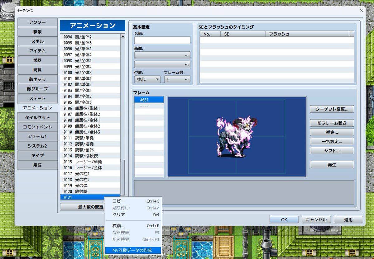Select frame #001 in frame list

(149, 100)
